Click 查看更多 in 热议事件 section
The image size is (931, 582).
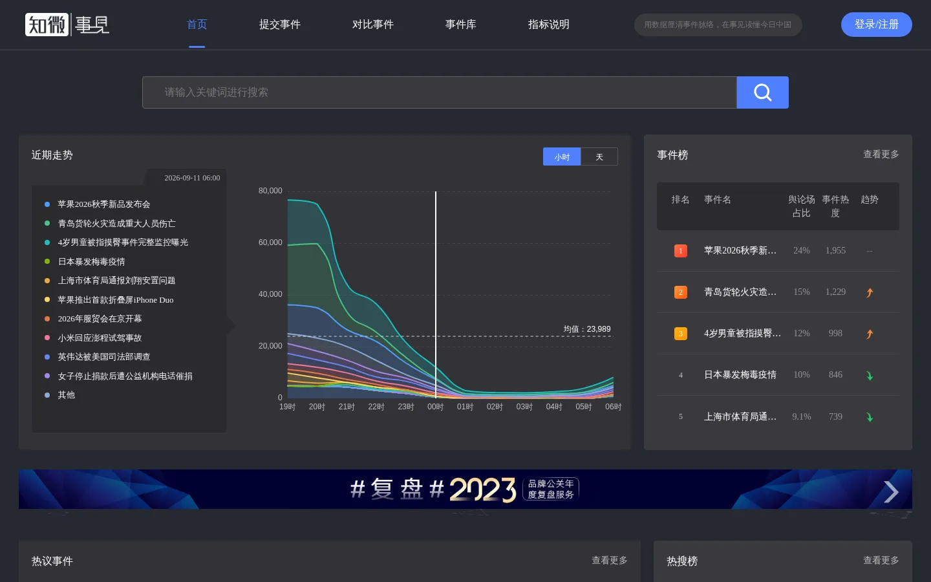[x=609, y=561]
